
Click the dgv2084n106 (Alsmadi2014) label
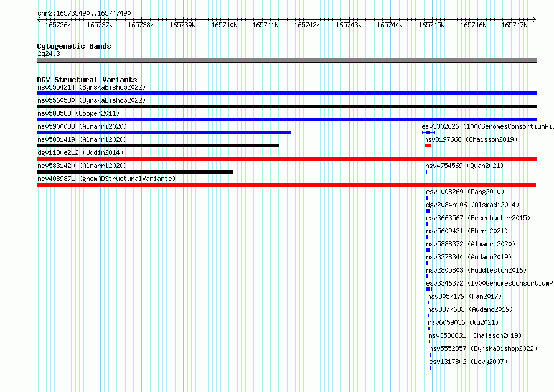pyautogui.click(x=472, y=205)
